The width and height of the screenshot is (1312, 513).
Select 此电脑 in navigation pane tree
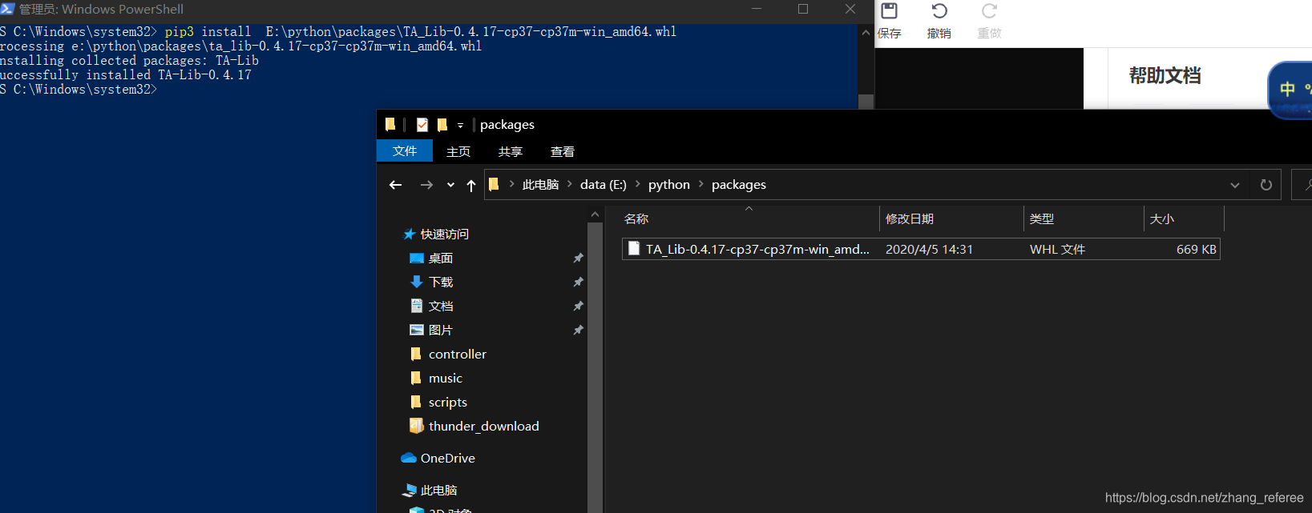439,491
